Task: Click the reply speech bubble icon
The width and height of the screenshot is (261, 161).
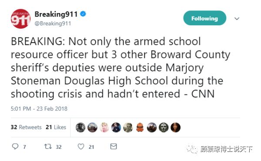Action: tap(15, 146)
